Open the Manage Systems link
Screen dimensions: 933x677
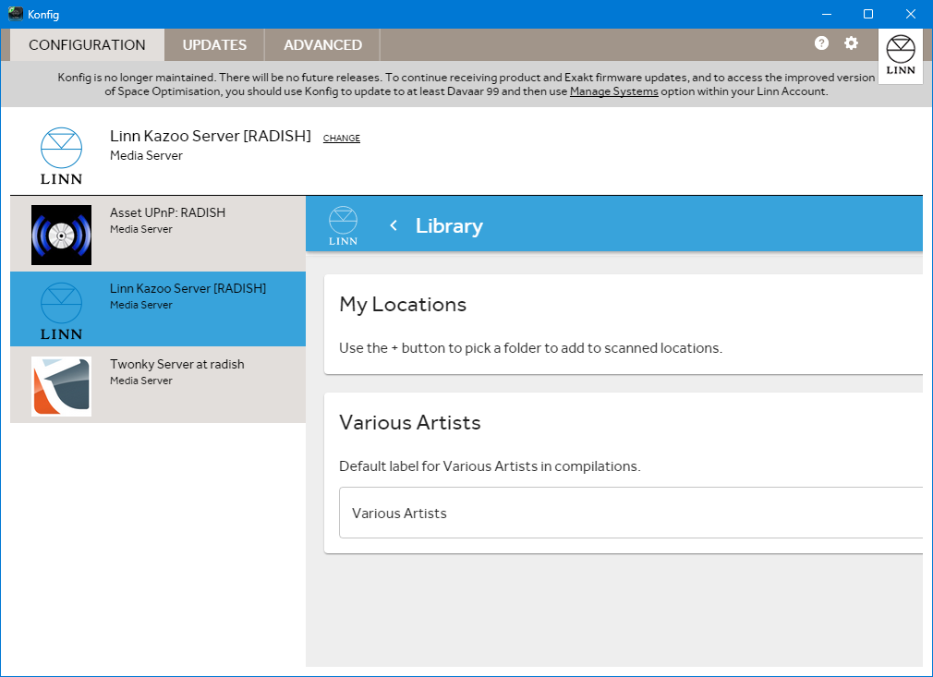click(x=613, y=91)
